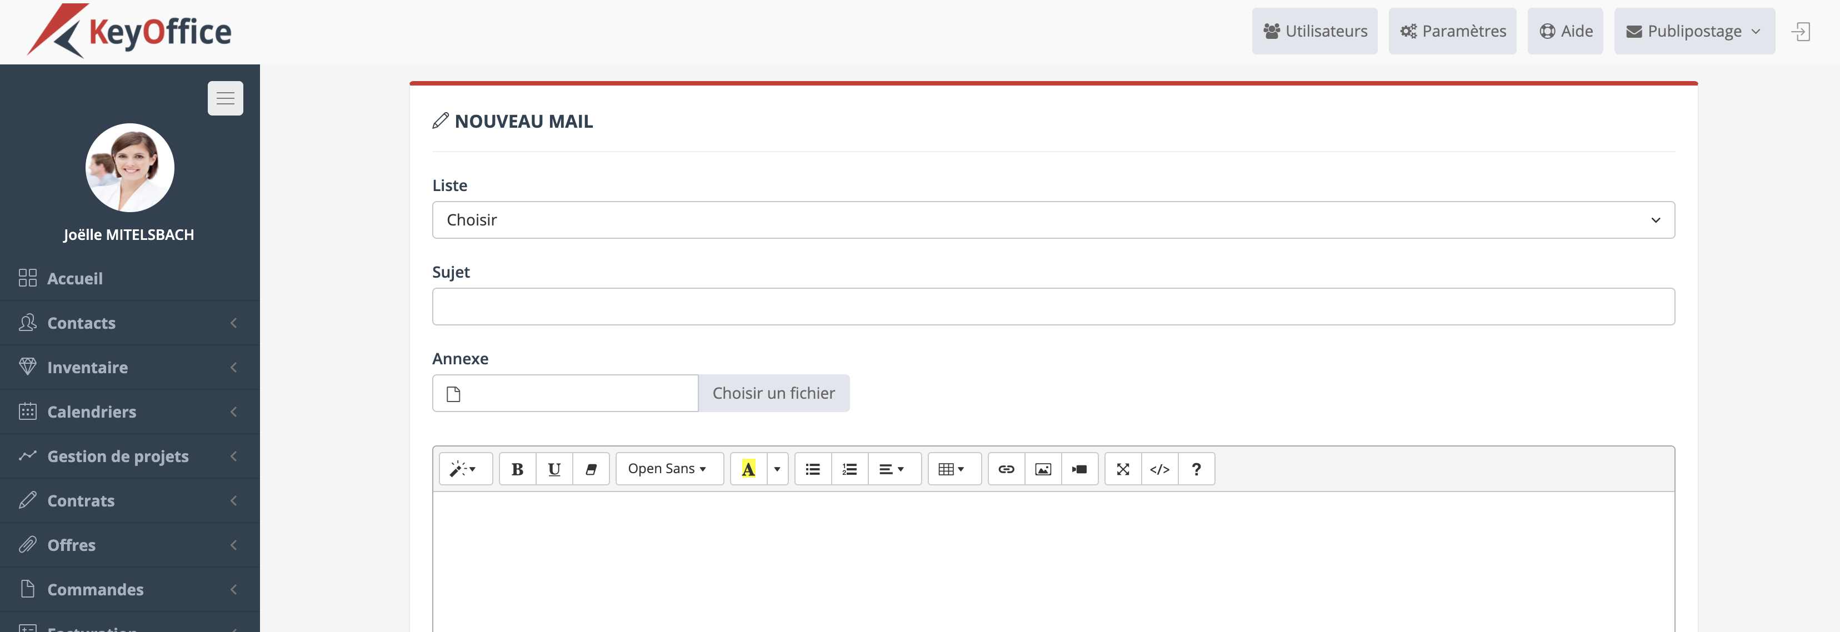Expand the Publipostage dropdown menu
Image resolution: width=1840 pixels, height=632 pixels.
click(x=1693, y=32)
